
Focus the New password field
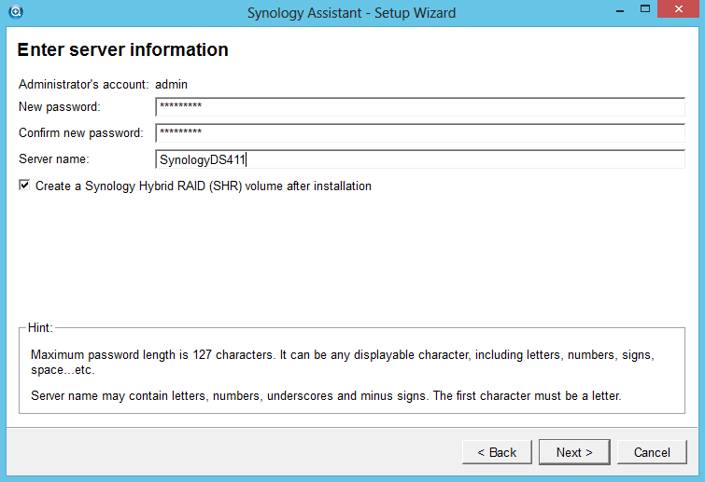[419, 106]
